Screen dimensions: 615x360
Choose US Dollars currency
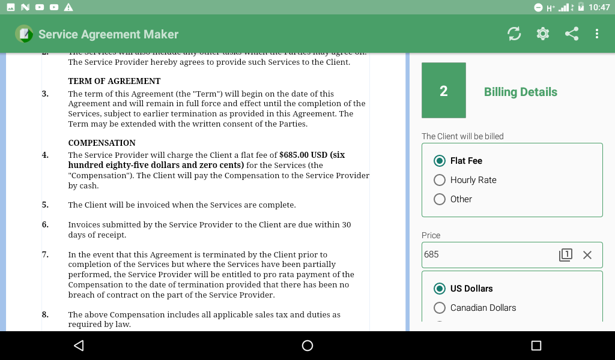tap(463, 289)
